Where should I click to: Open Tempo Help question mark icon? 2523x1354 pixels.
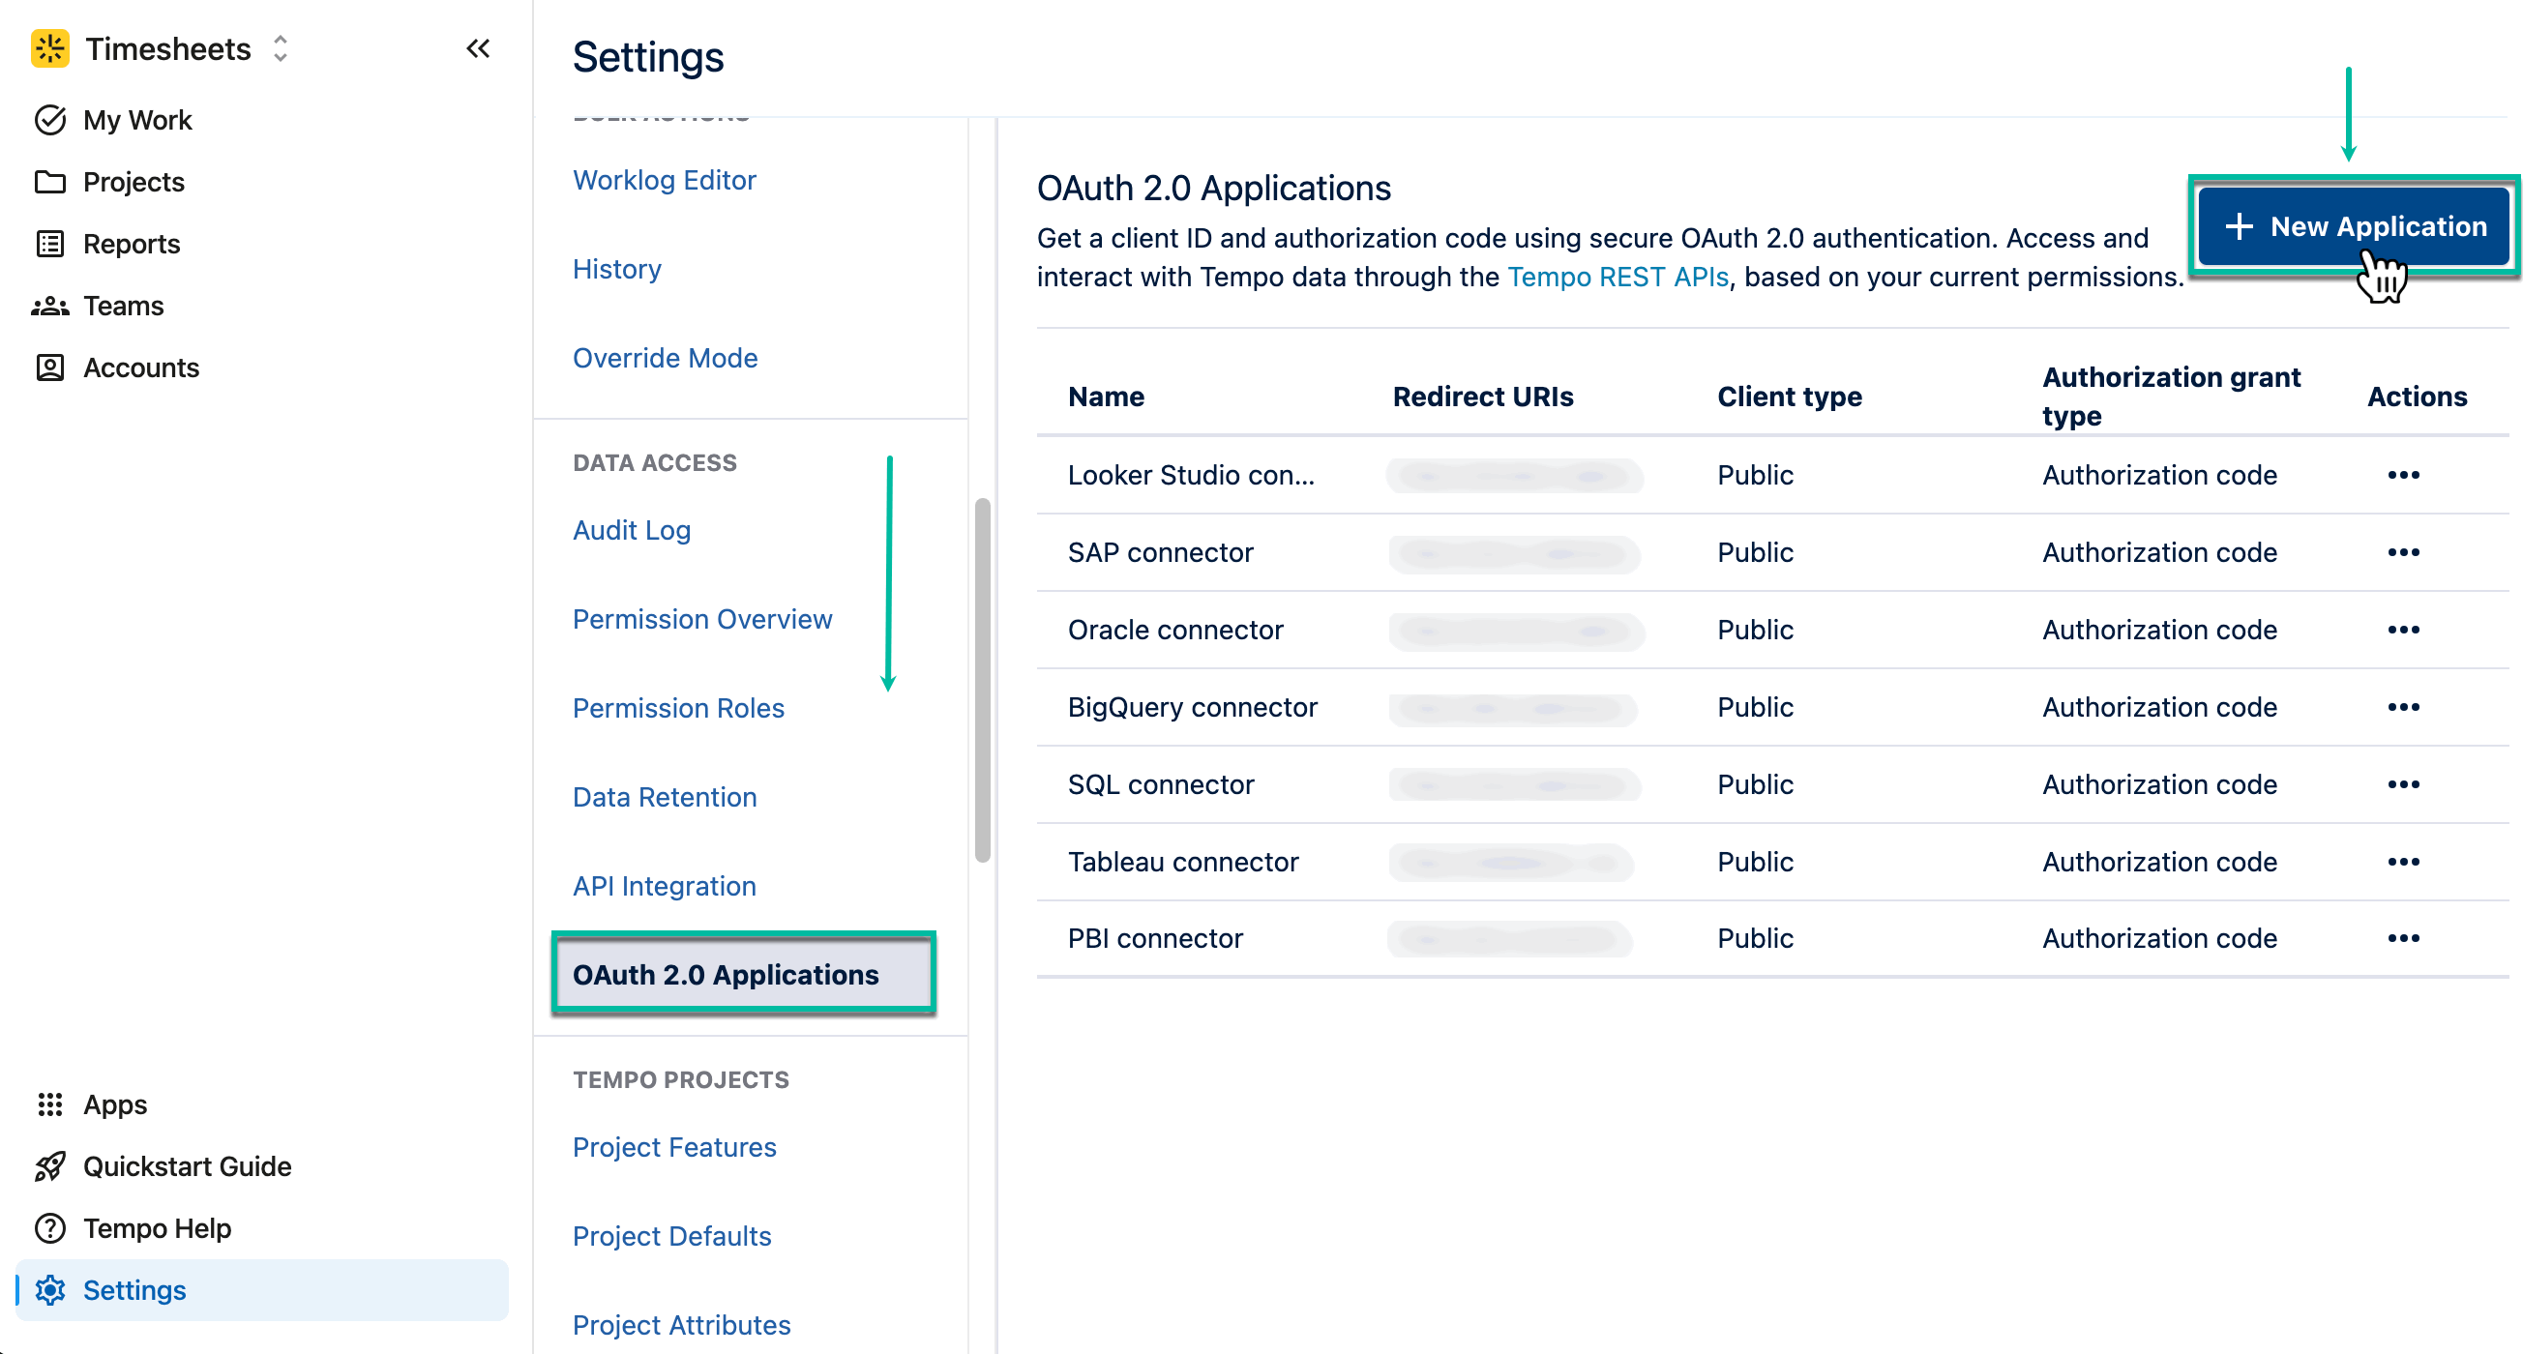tap(50, 1227)
